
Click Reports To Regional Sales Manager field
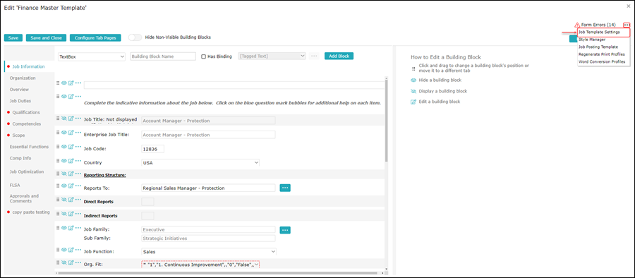coord(208,188)
